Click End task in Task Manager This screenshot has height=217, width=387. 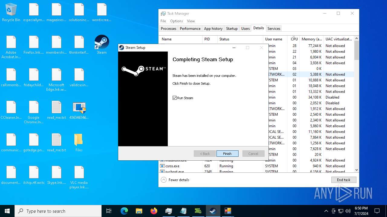coord(344,180)
